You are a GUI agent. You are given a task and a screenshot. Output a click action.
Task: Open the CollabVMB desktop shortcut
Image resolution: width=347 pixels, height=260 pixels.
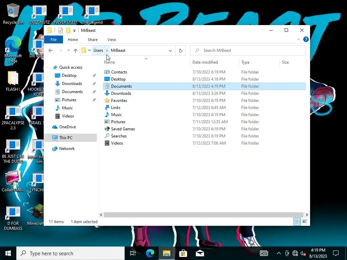pos(13,181)
